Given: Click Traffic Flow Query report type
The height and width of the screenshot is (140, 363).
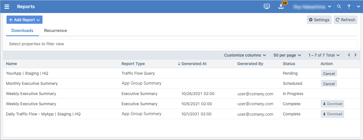Looking at the screenshot, I should [138, 73].
